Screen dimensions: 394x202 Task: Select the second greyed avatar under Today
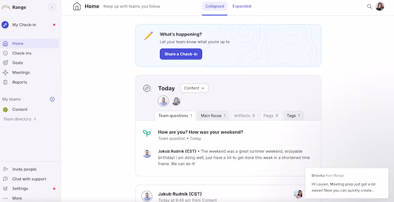(176, 101)
